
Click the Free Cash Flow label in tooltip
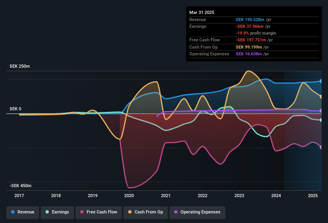[x=205, y=40]
